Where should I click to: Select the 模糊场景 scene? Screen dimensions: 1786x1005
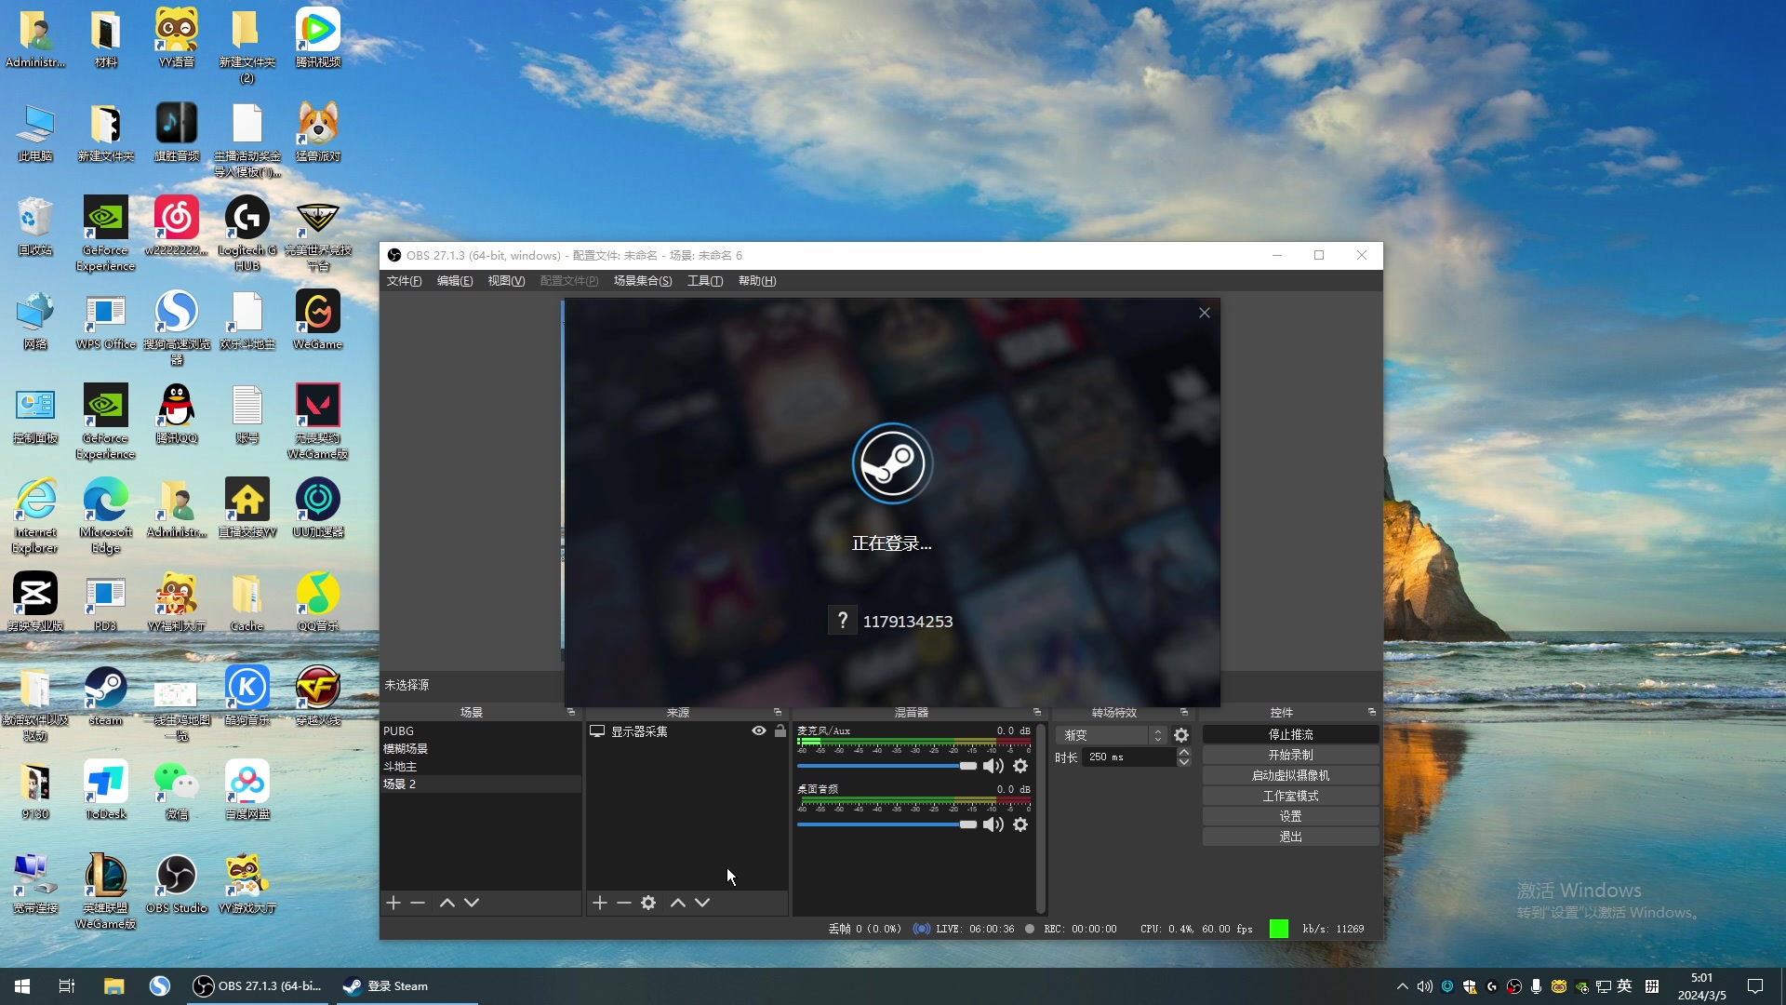tap(481, 749)
